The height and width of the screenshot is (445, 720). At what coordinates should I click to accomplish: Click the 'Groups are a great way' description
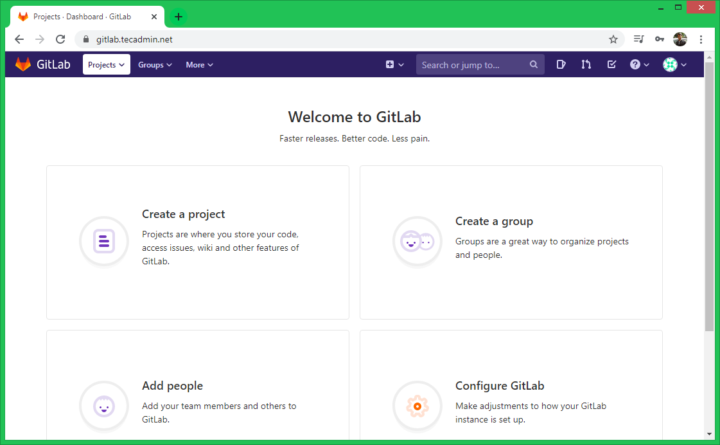542,248
